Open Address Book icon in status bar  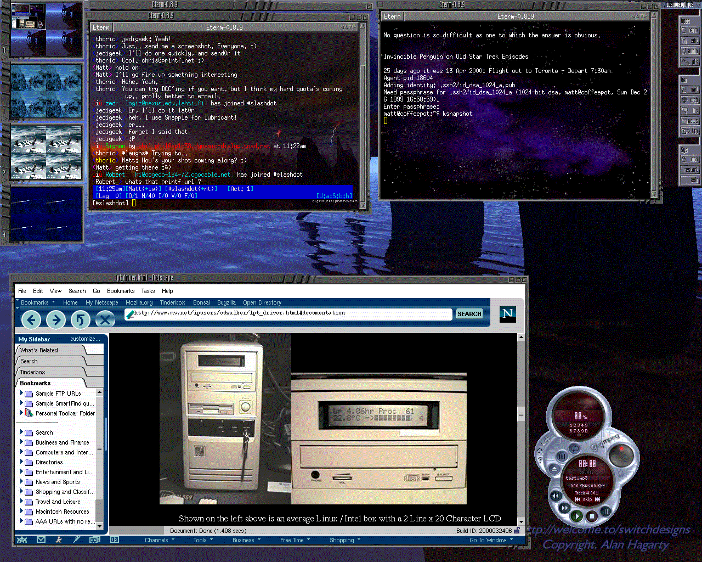pyautogui.click(x=94, y=539)
